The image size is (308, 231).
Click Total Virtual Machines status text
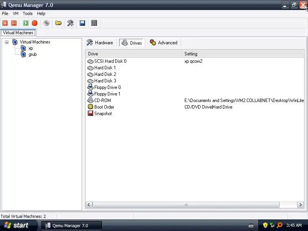[x=23, y=216]
